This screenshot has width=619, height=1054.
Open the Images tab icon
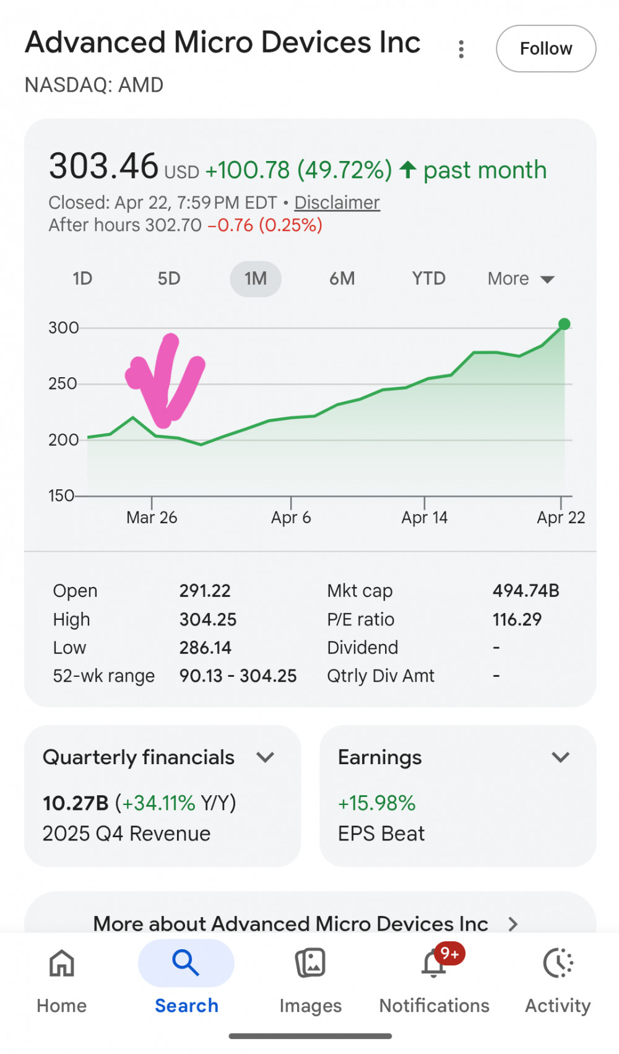coord(310,963)
